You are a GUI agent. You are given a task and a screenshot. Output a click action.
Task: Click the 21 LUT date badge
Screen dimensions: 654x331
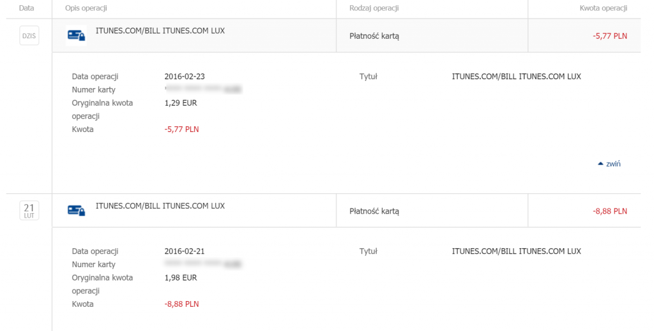29,210
